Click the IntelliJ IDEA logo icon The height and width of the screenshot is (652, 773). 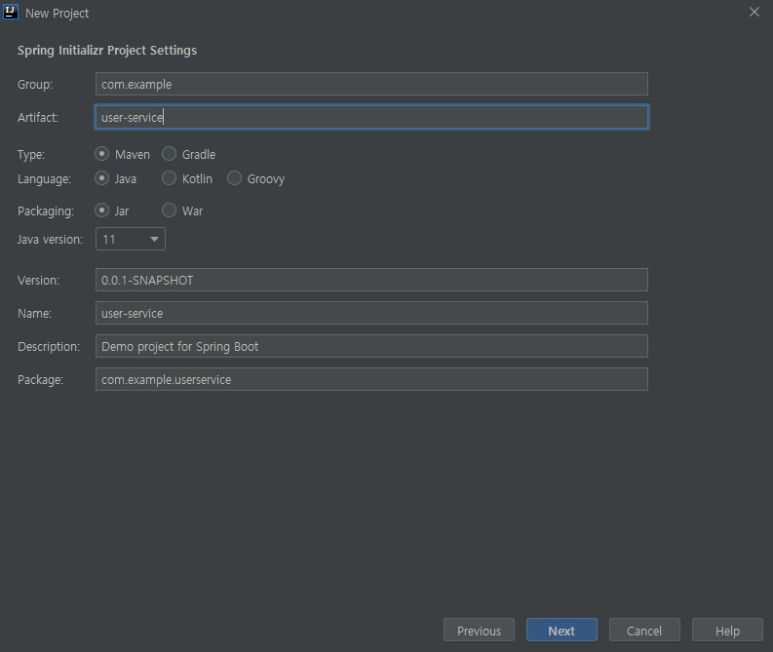[x=11, y=12]
